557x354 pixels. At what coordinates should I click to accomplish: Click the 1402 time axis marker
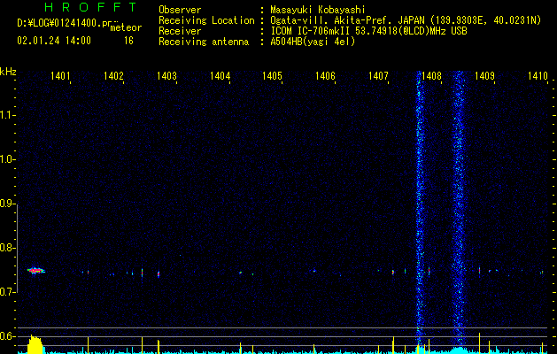coord(113,75)
